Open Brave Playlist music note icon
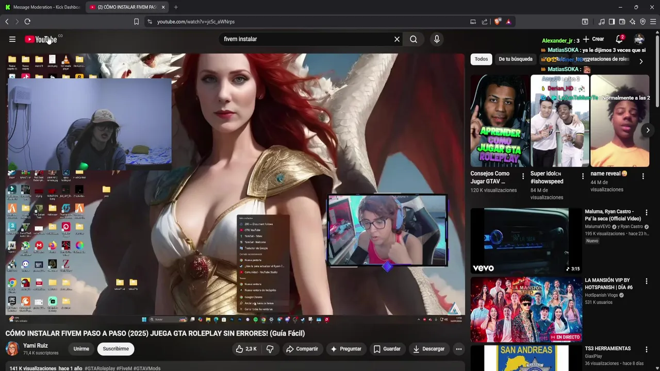The image size is (660, 371). [x=601, y=22]
